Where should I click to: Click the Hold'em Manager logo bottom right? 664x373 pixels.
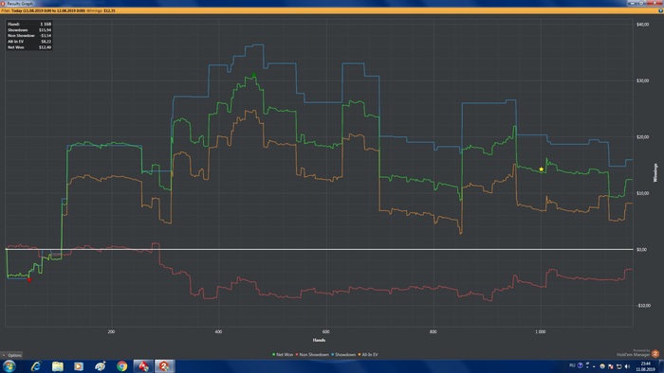click(x=655, y=354)
